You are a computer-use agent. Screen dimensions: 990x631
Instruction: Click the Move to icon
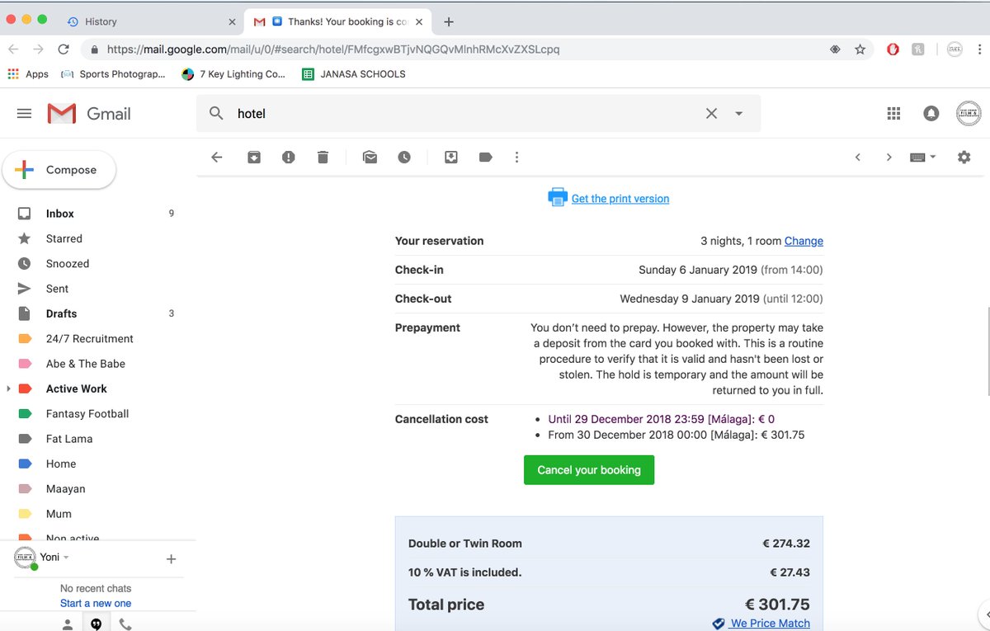tap(451, 157)
